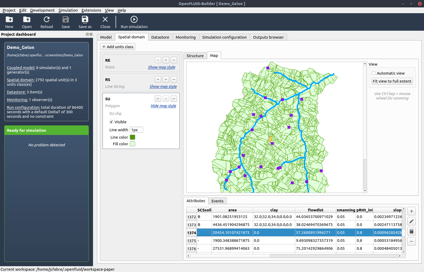The height and width of the screenshot is (272, 424).
Task: Move RE units class down
Action: click(x=166, y=60)
